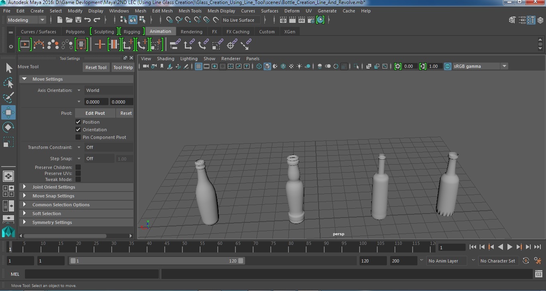546x291 pixels.
Task: Open a scene with the folder icon
Action: [x=69, y=20]
